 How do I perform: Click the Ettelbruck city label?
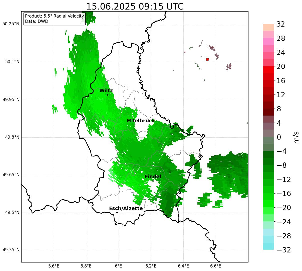141,121
